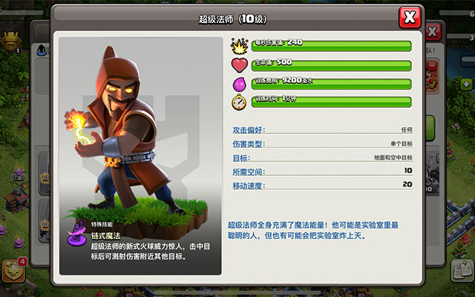The image size is (475, 297).
Task: Open the shield badge with 4 notifications
Action: [14, 270]
